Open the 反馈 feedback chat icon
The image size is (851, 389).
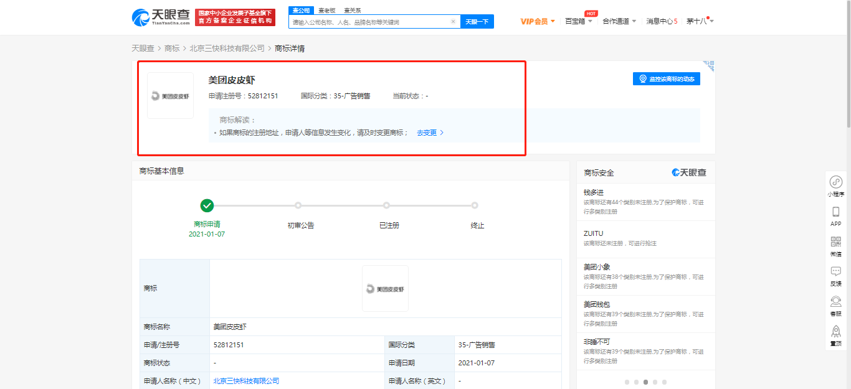[835, 272]
